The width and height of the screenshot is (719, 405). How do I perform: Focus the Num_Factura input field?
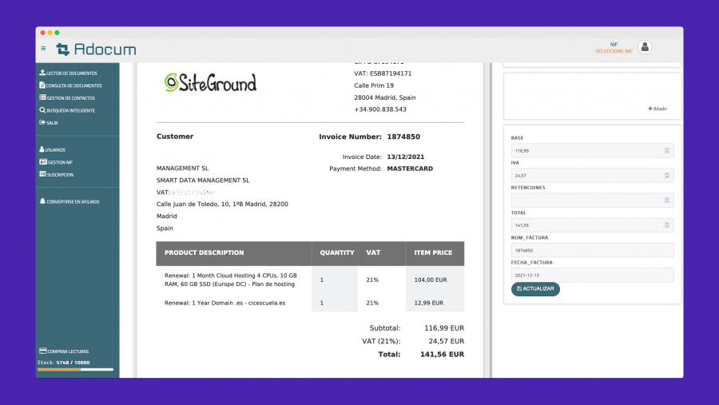(x=593, y=250)
